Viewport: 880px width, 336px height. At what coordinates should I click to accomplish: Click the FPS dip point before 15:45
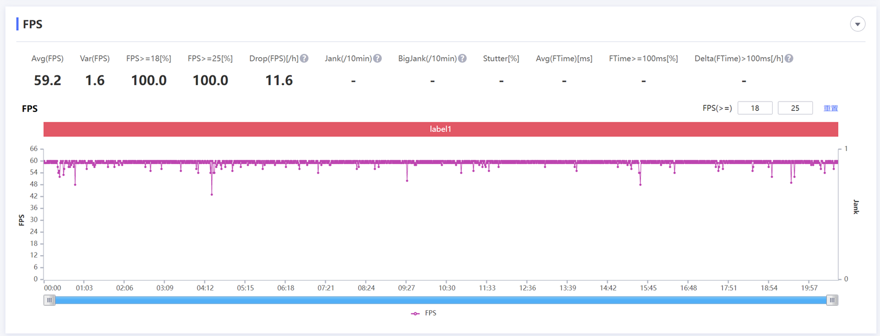640,184
